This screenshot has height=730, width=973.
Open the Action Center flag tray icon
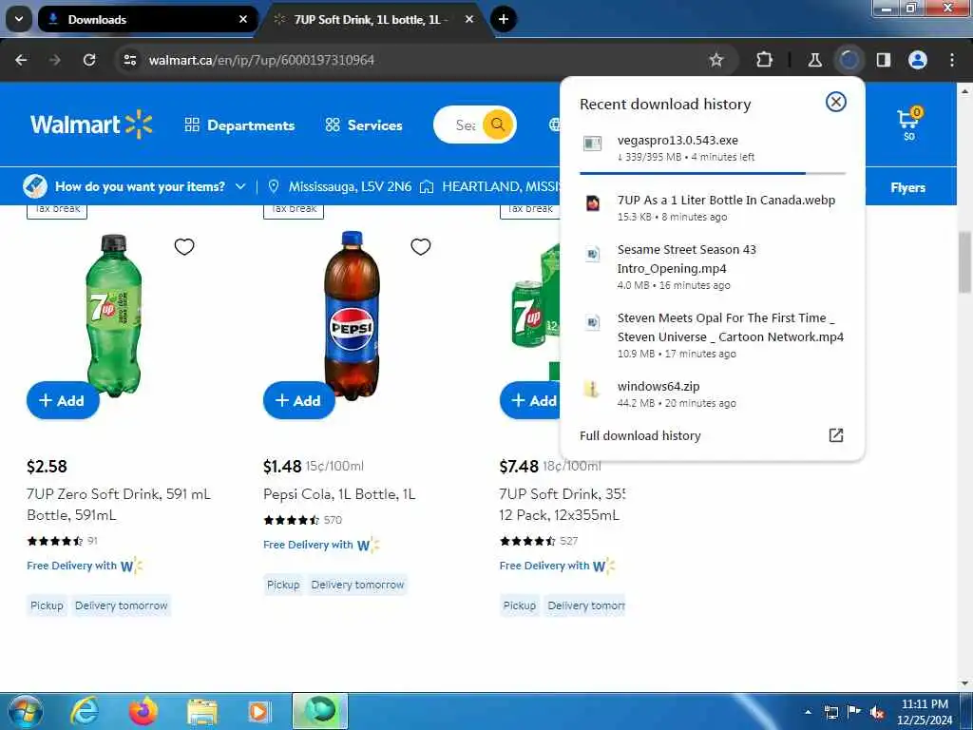click(854, 711)
